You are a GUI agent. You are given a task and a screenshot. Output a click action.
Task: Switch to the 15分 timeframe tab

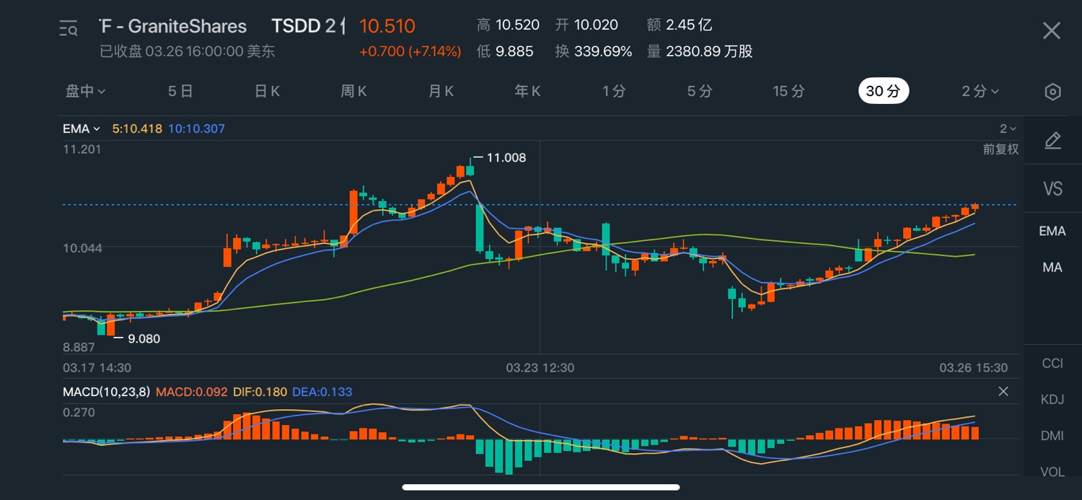click(788, 91)
